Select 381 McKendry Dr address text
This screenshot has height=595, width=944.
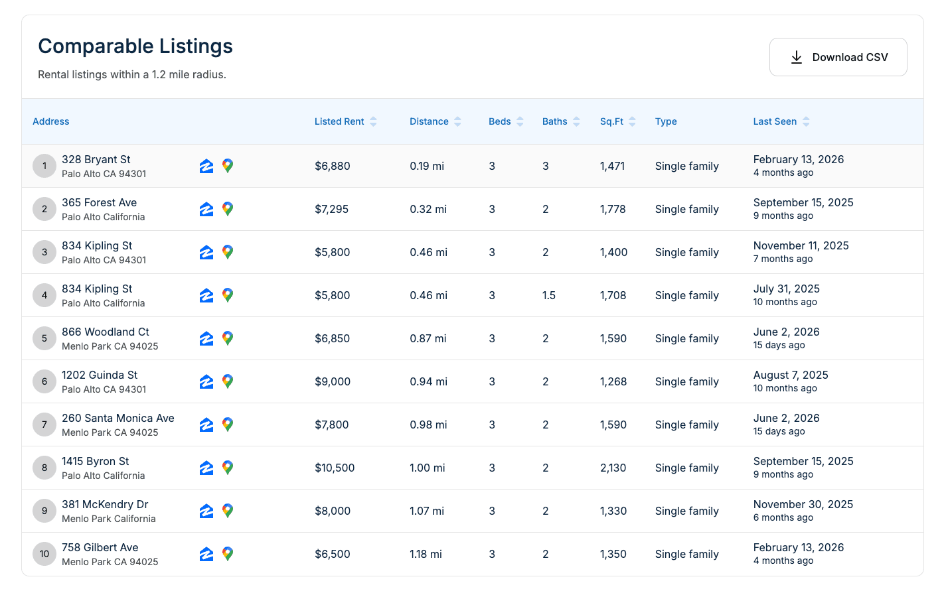[105, 504]
